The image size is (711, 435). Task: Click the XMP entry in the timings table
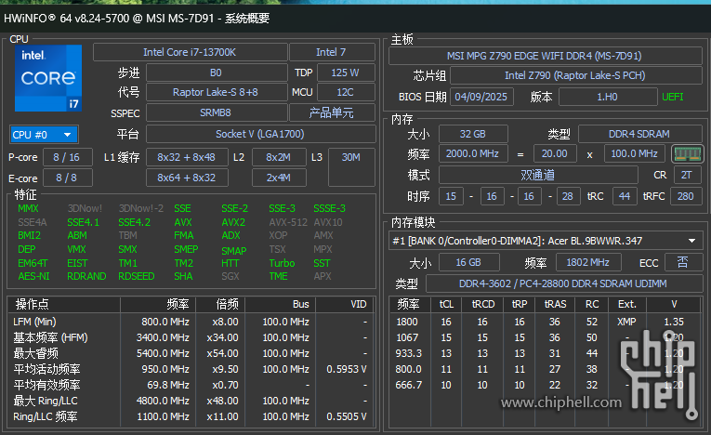[x=627, y=322]
